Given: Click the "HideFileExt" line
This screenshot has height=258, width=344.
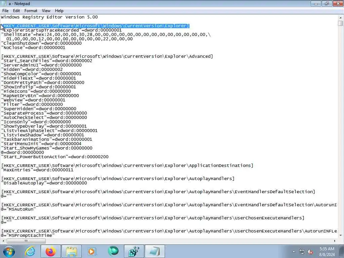Looking at the screenshot, I should coord(39,78).
